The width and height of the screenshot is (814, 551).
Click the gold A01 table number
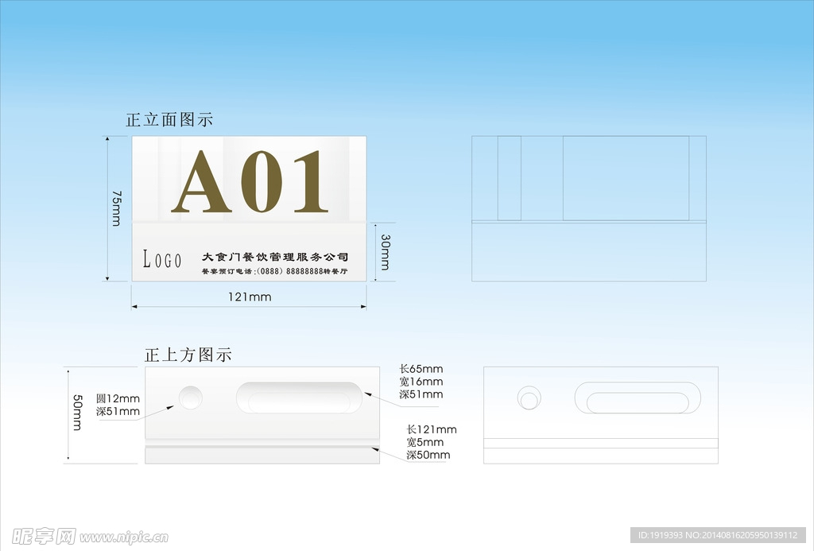tap(250, 183)
